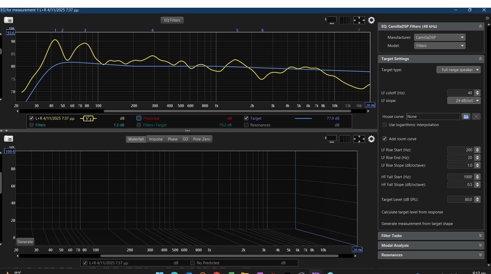491x274 pixels.
Task: Switch to the Pole-Zero tab
Action: pyautogui.click(x=201, y=139)
